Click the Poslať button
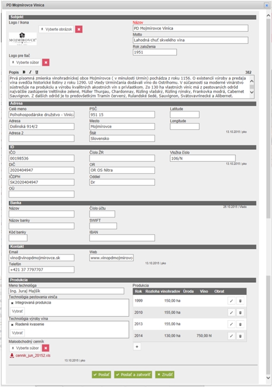The image size is (272, 387). coord(101,374)
